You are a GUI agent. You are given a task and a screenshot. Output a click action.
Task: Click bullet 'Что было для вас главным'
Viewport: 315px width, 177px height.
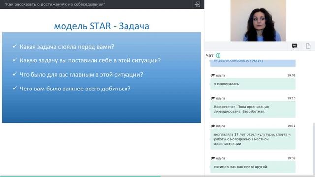(81, 75)
